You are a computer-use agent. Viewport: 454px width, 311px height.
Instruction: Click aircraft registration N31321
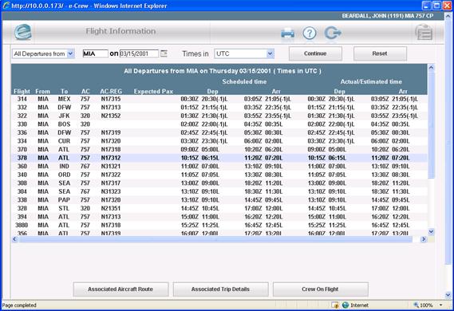click(111, 166)
